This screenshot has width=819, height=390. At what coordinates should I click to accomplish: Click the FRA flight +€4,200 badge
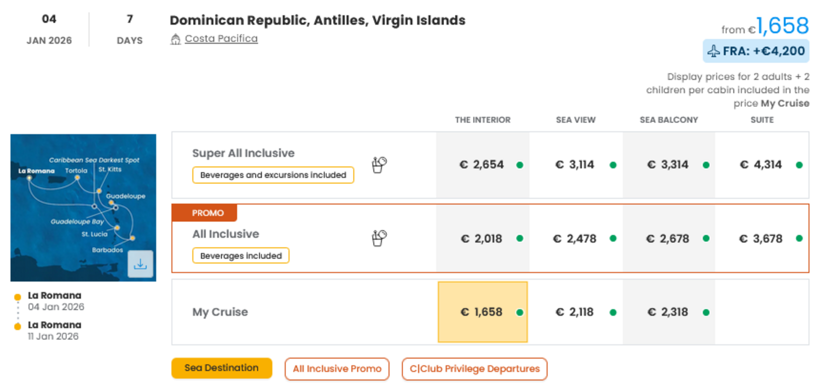click(756, 51)
